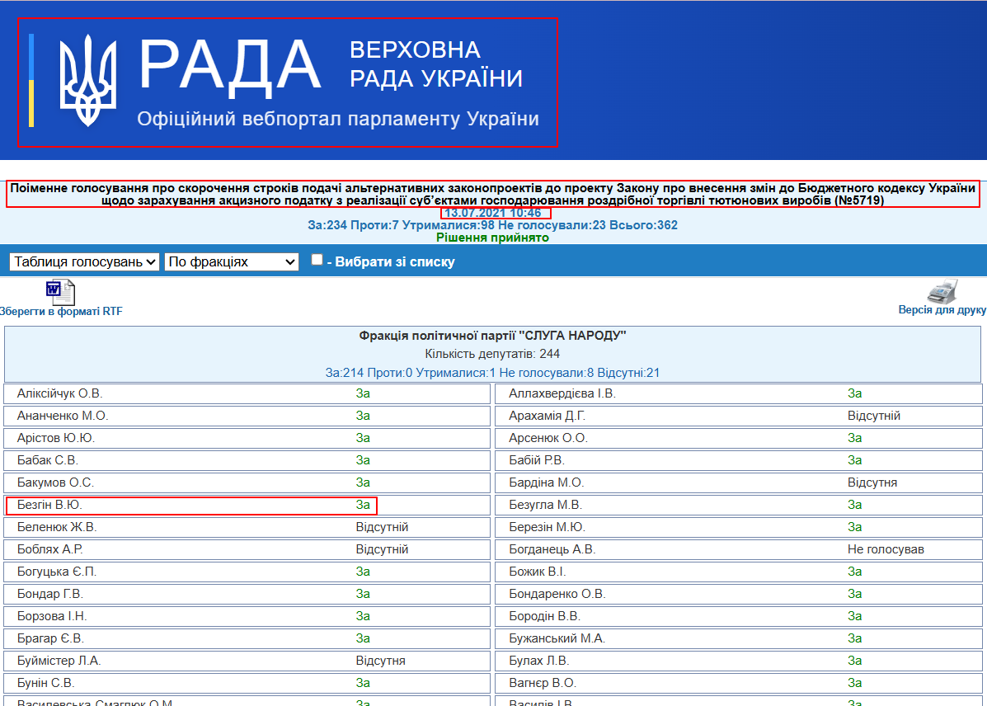
Task: Click the Word RTF document icon
Action: pos(60,292)
